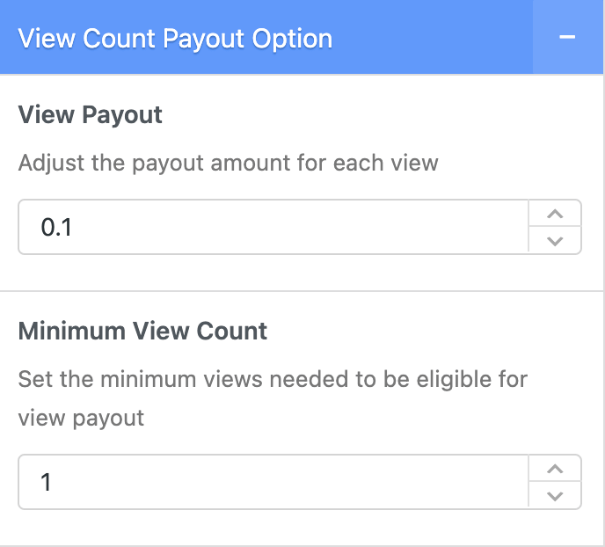Place cursor on the 0.1 value

click(56, 228)
